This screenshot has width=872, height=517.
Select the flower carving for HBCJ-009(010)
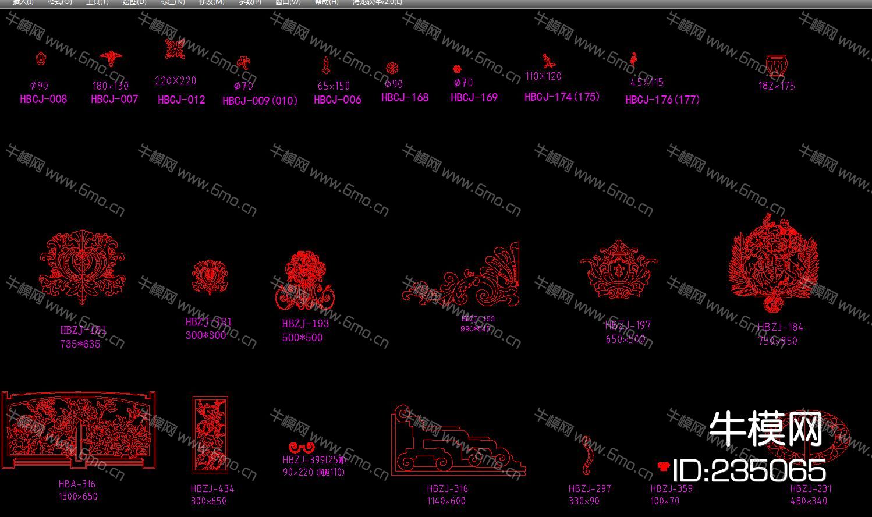tap(243, 63)
